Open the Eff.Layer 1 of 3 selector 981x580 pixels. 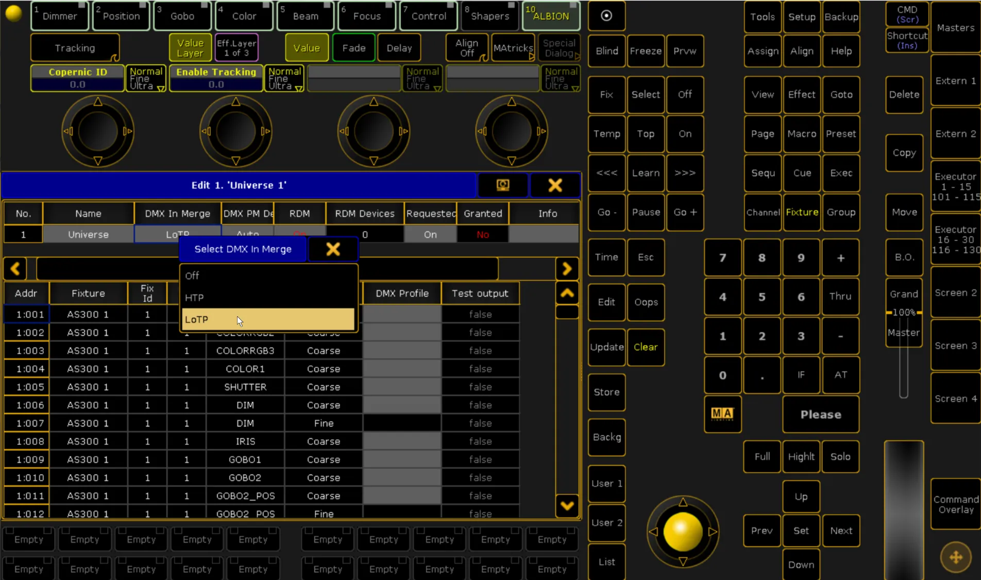tap(236, 48)
